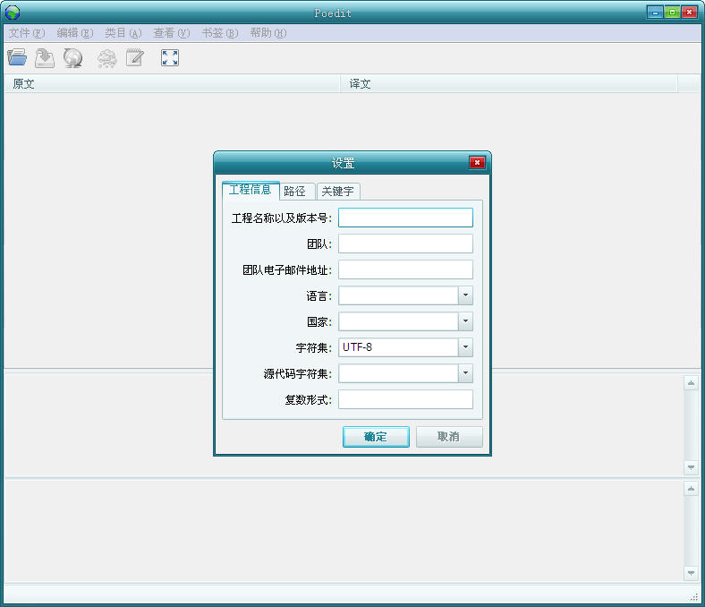This screenshot has width=705, height=607.
Task: Expand the 源代码字符集 dropdown arrow
Action: [x=465, y=373]
